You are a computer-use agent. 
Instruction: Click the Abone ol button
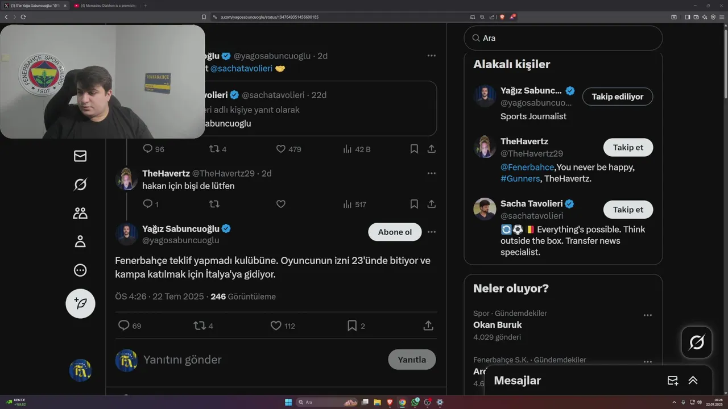[395, 232]
